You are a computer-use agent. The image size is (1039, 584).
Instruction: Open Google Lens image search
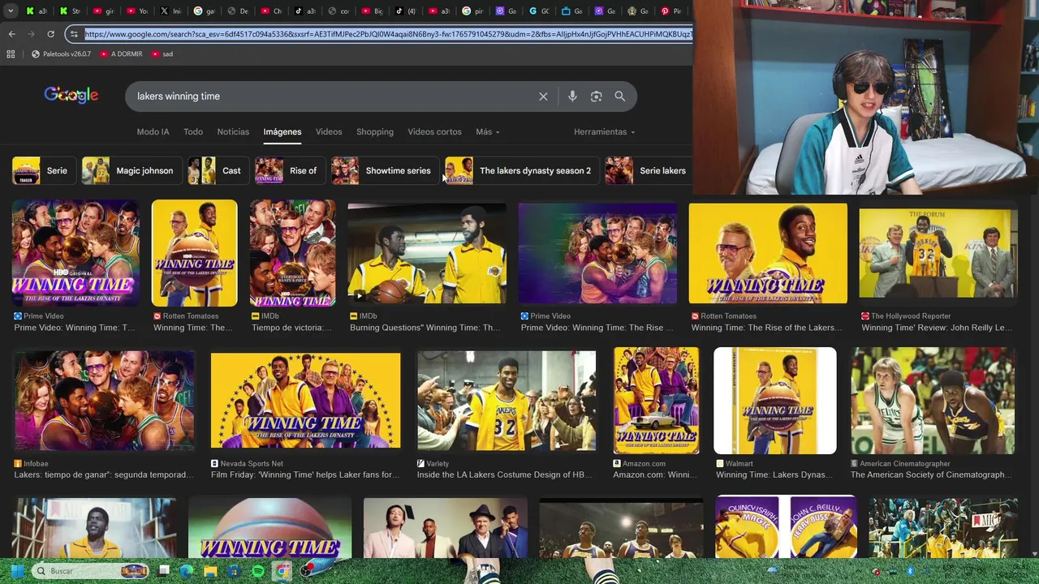[596, 97]
